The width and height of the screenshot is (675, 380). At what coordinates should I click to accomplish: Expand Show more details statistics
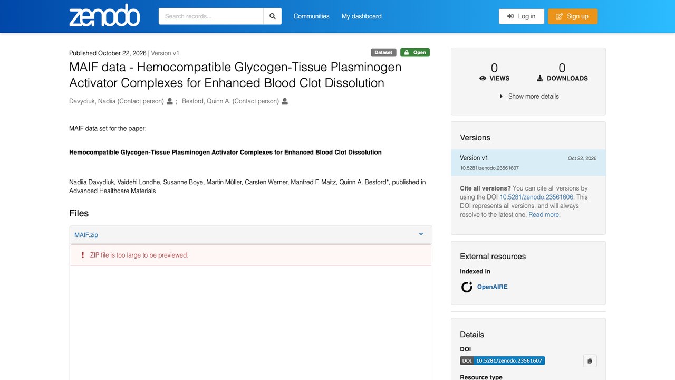528,97
